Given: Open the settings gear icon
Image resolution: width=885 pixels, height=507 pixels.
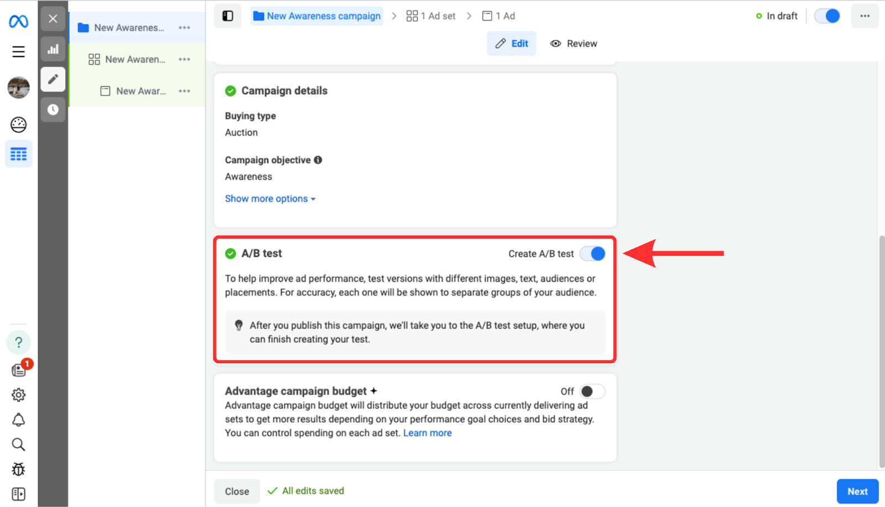Looking at the screenshot, I should point(18,395).
